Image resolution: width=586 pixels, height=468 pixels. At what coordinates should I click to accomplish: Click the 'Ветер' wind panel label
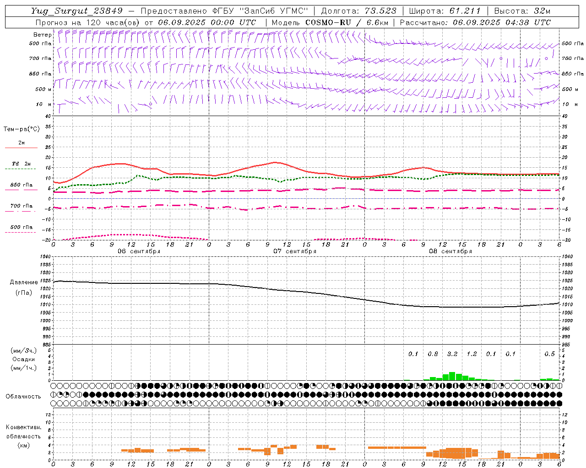point(42,35)
